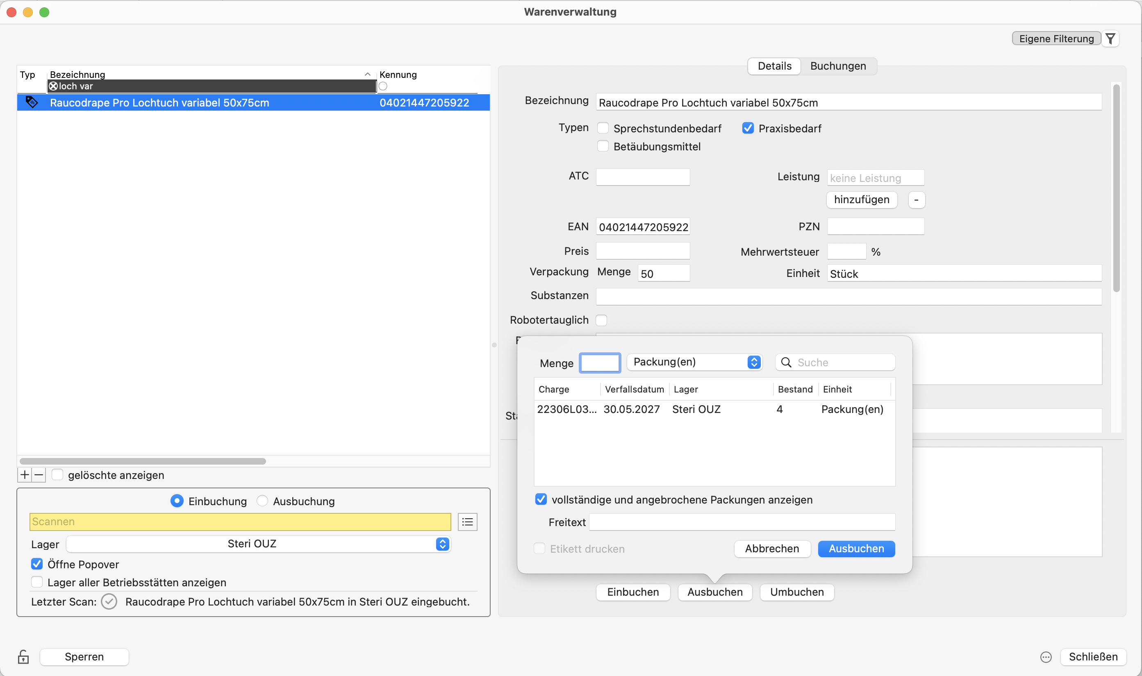Click the blue Ausbuchen confirm button

coord(856,549)
